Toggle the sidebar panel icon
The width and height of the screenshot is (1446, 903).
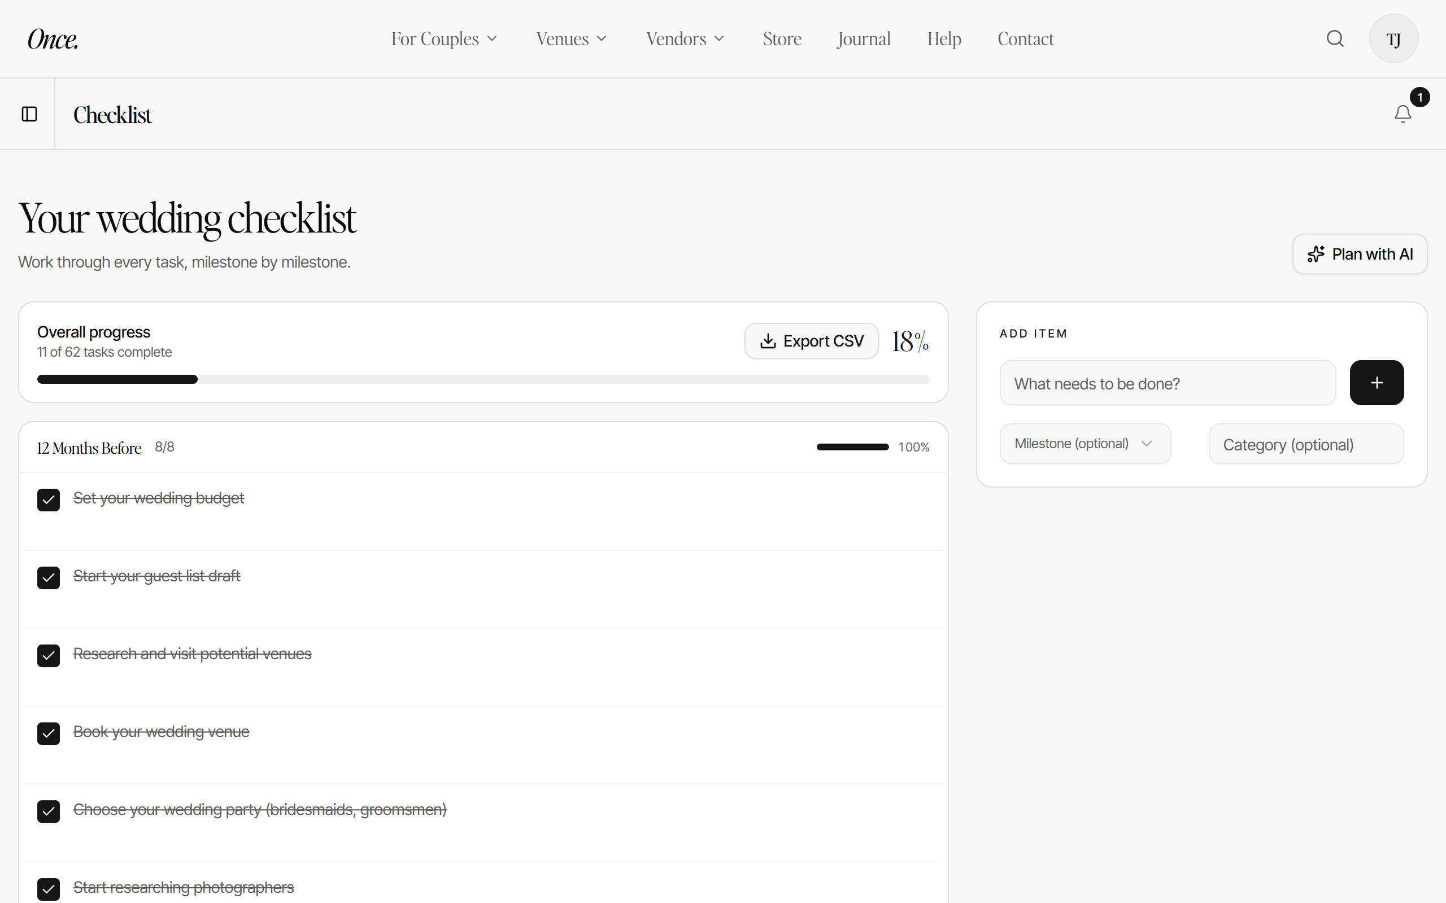(29, 113)
